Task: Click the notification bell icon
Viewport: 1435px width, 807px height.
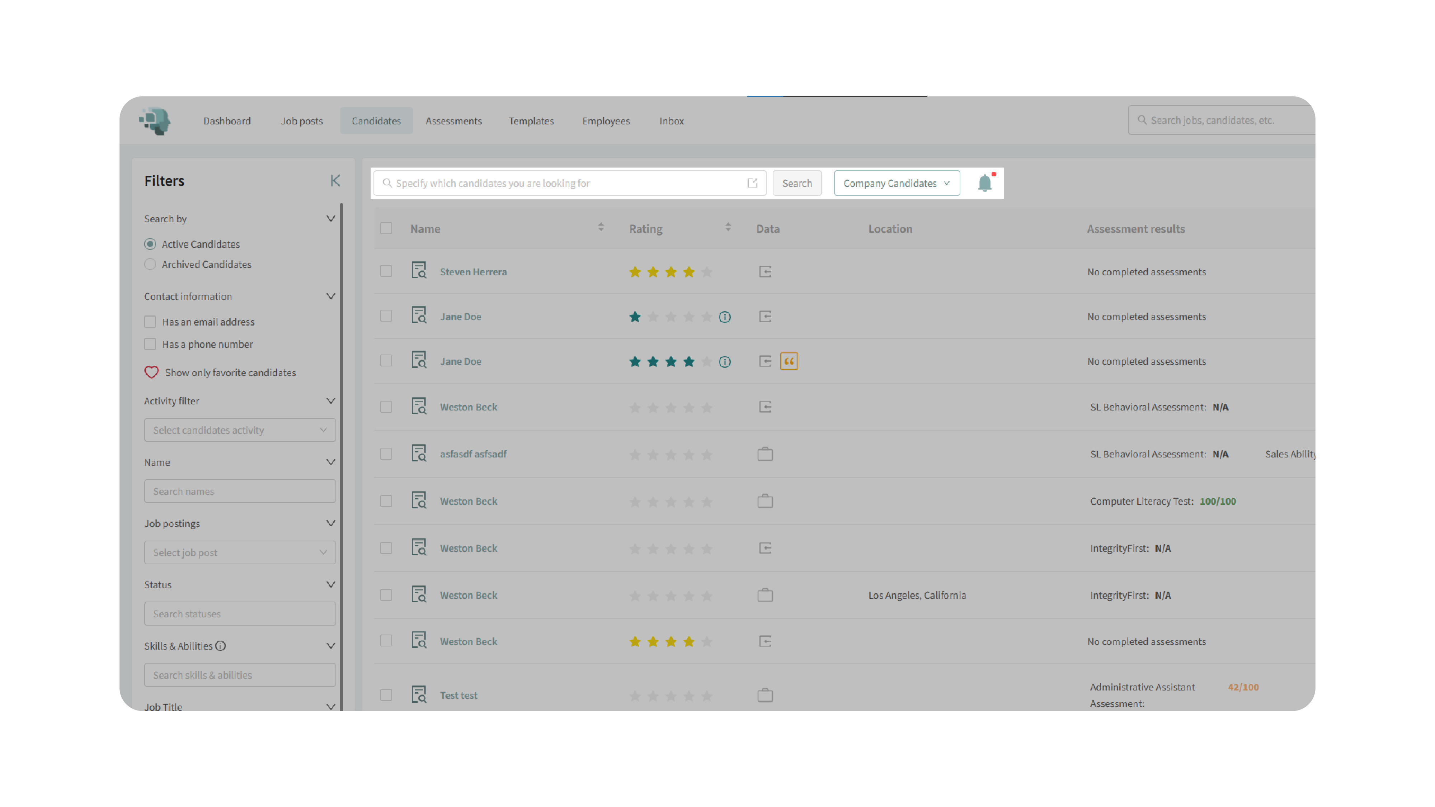Action: tap(984, 183)
